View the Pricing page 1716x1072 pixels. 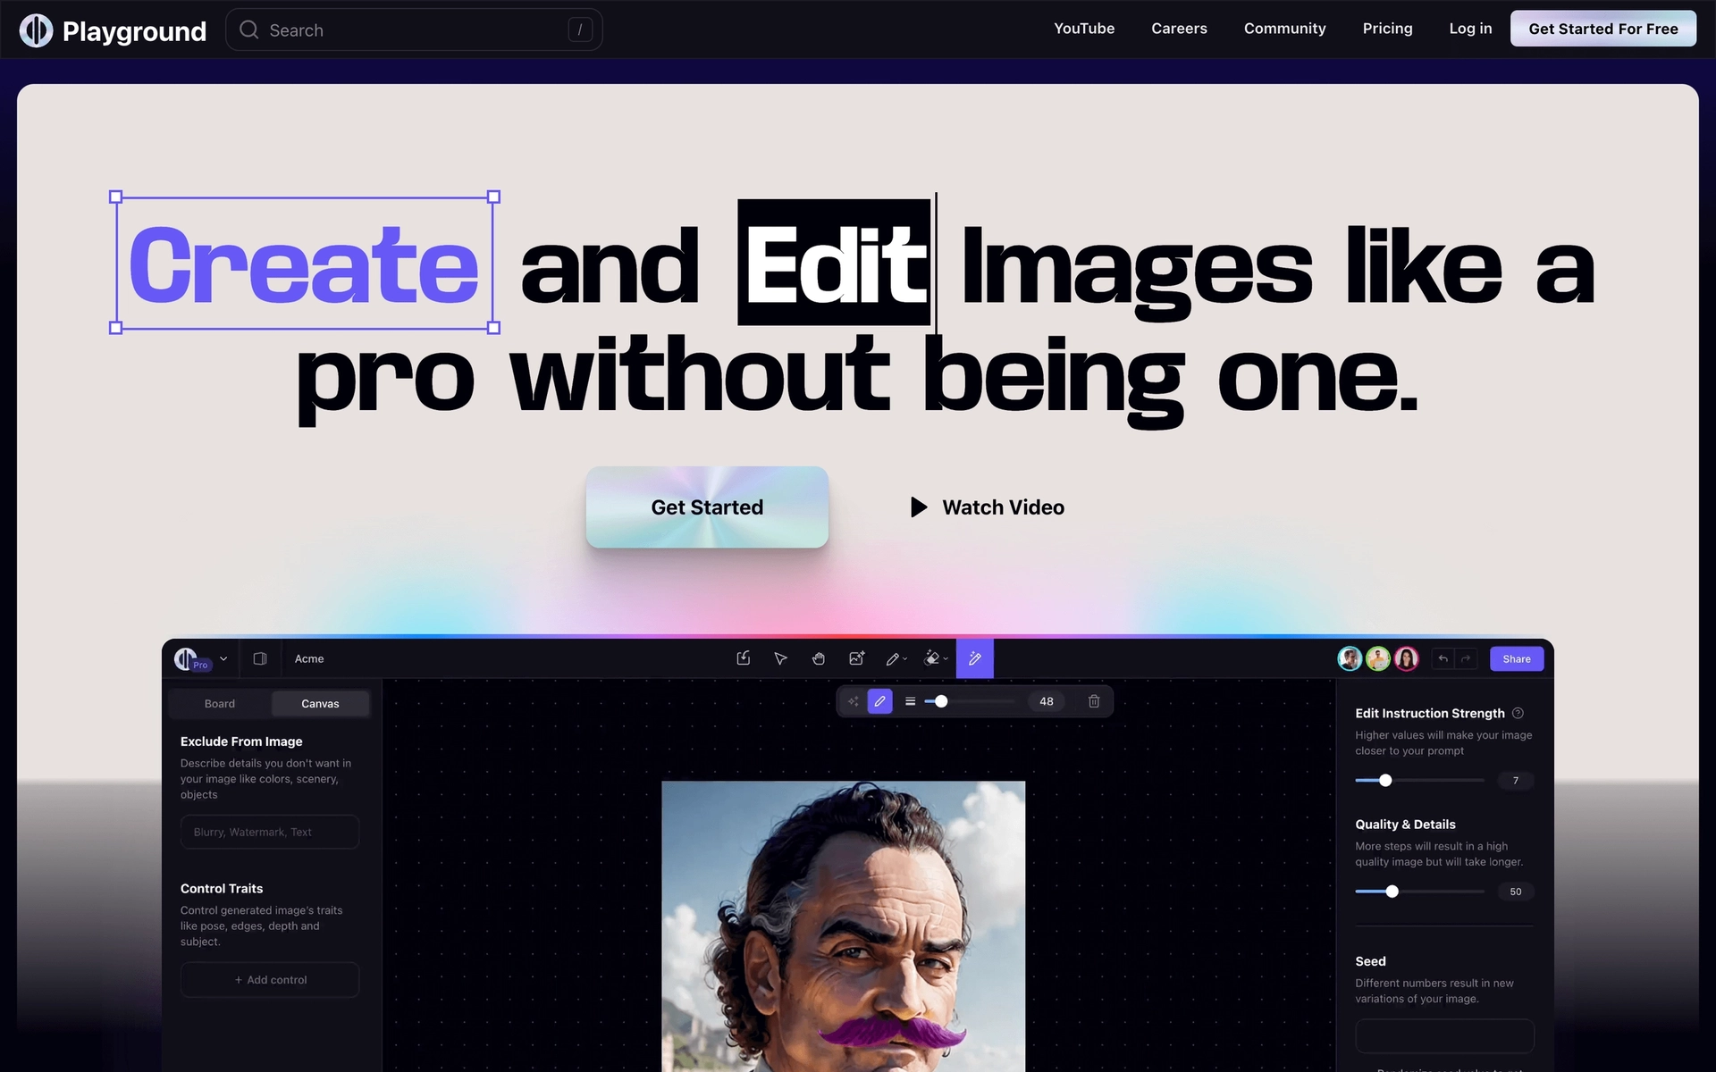(x=1387, y=29)
